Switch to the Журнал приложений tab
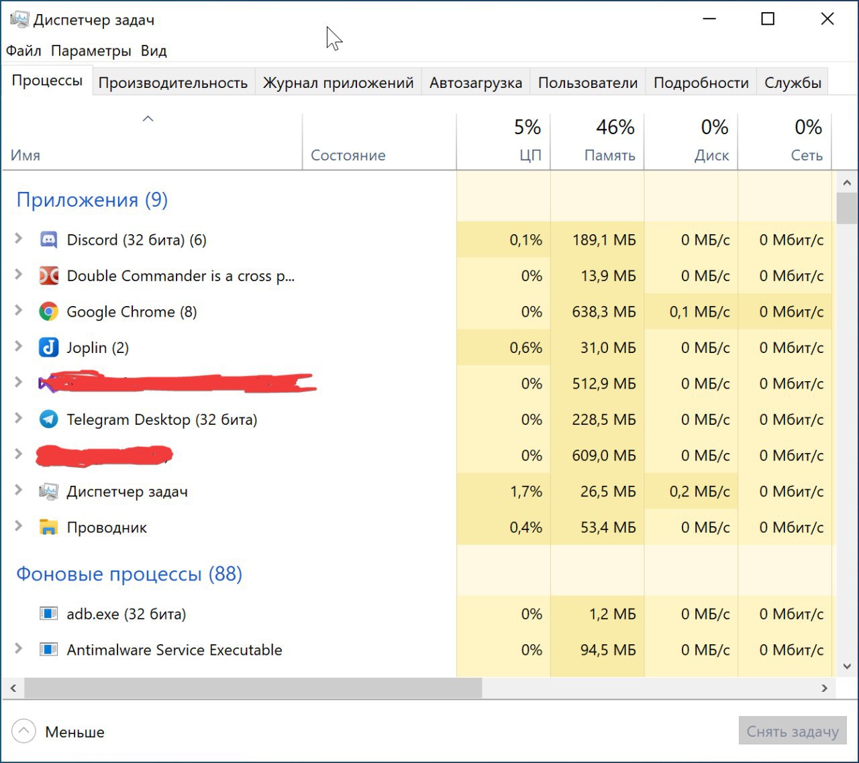Viewport: 859px width, 763px height. (x=338, y=83)
